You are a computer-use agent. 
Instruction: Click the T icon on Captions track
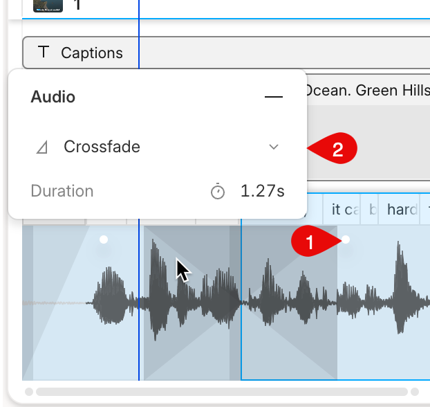point(44,53)
